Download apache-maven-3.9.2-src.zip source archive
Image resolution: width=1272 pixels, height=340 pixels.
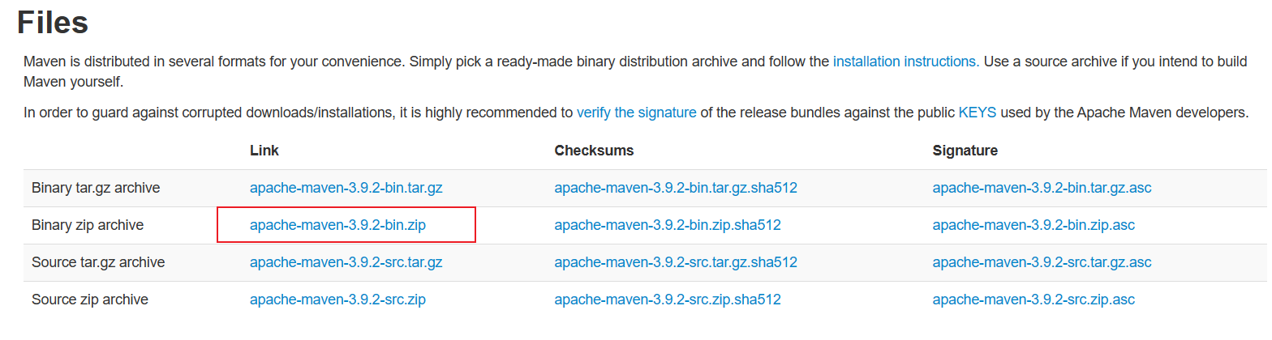tap(337, 300)
